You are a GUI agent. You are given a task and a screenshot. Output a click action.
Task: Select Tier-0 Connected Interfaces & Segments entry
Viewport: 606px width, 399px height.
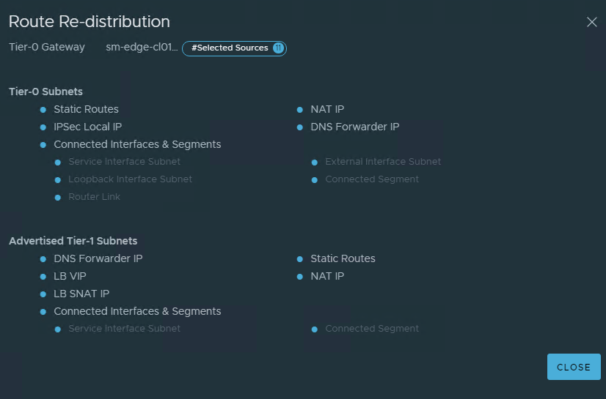pos(137,144)
